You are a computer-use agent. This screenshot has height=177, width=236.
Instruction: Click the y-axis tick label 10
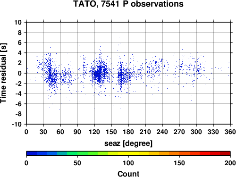pyautogui.click(x=18, y=22)
